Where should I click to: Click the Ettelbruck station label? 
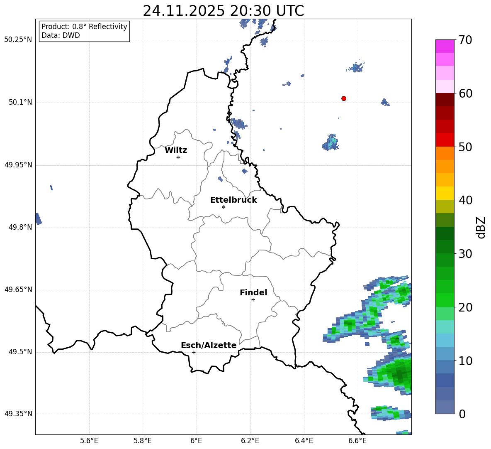[233, 200]
